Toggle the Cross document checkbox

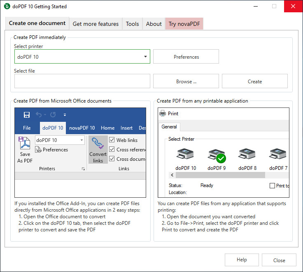[x=112, y=158]
